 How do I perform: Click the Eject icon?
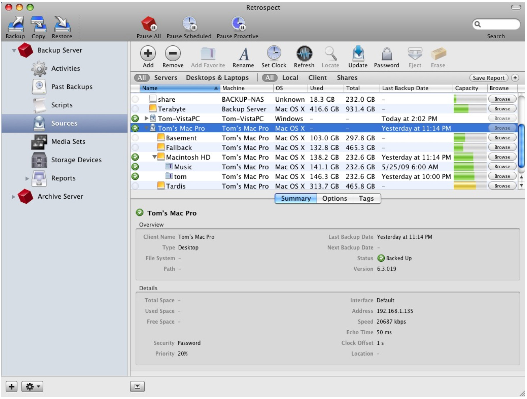415,54
